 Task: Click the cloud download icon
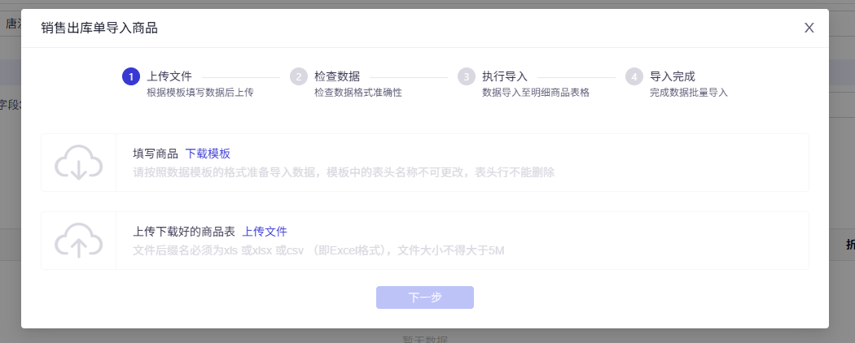pyautogui.click(x=78, y=163)
